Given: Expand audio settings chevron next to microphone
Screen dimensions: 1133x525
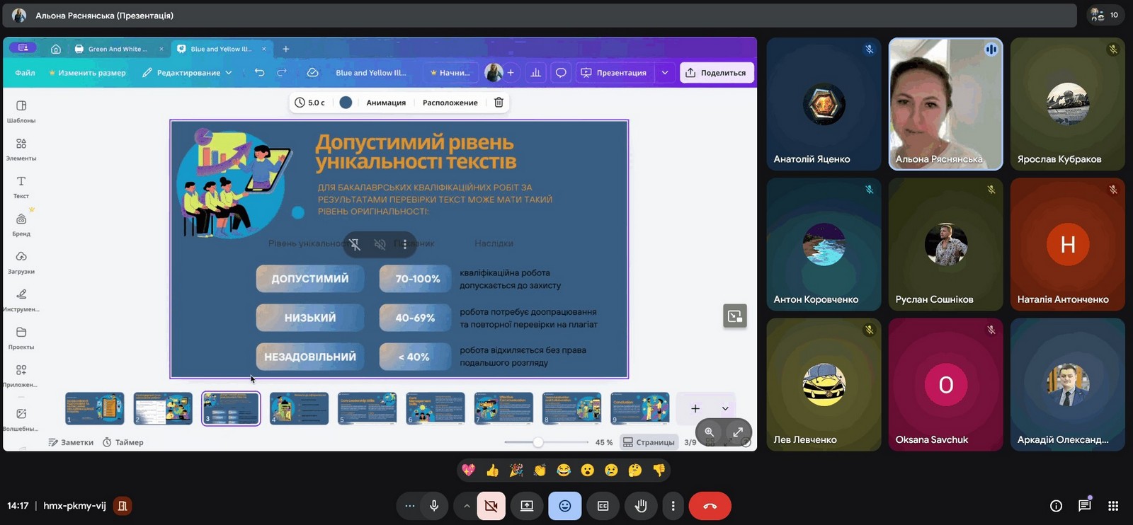Looking at the screenshot, I should click(x=466, y=506).
